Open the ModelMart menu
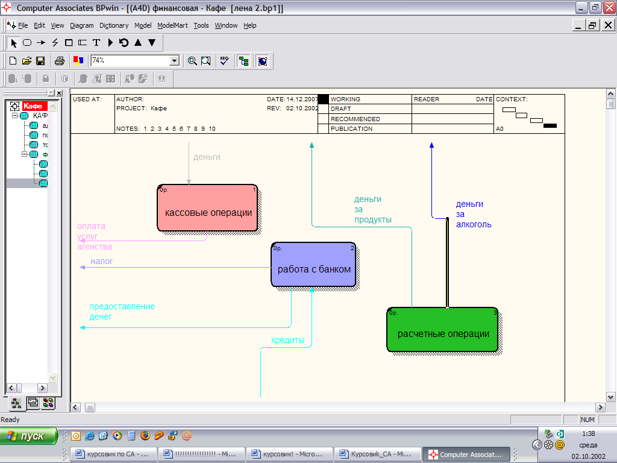The height and width of the screenshot is (463, 617). point(172,25)
